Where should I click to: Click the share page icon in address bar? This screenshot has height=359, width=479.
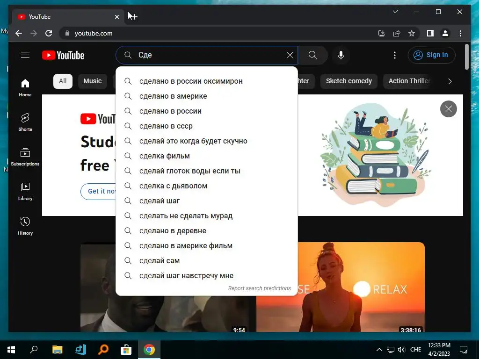[397, 33]
